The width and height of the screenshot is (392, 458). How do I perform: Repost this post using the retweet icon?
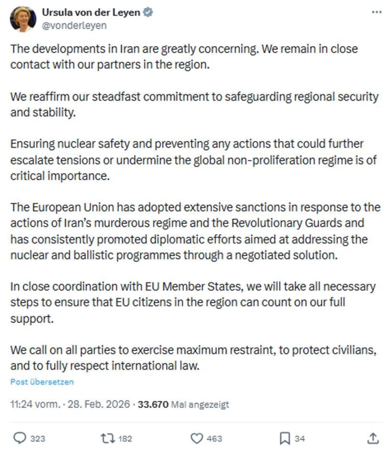[107, 438]
